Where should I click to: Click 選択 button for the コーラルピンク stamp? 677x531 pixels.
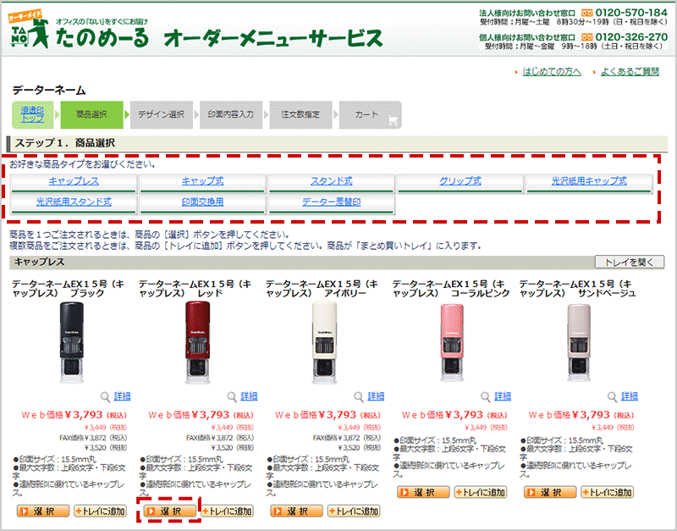point(423,492)
